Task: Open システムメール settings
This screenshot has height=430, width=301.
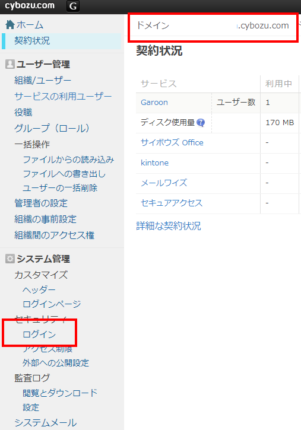Action: 46,423
